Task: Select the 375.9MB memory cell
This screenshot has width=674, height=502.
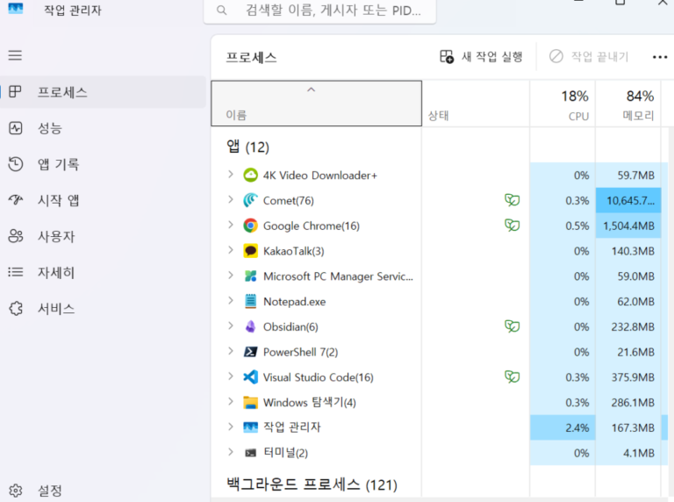Action: (628, 377)
